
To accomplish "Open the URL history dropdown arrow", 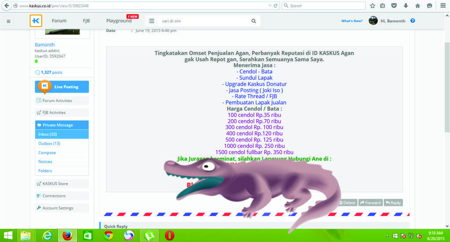I will 270,5.
